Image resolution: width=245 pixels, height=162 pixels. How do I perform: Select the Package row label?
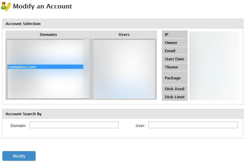[174, 78]
